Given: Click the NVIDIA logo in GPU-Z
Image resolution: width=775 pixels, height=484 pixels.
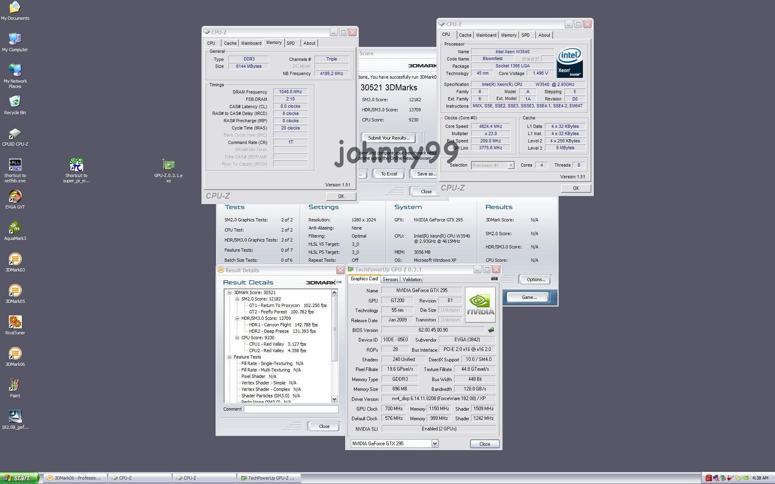Looking at the screenshot, I should point(480,305).
